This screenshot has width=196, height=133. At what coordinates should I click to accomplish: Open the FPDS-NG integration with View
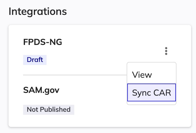tap(142, 75)
